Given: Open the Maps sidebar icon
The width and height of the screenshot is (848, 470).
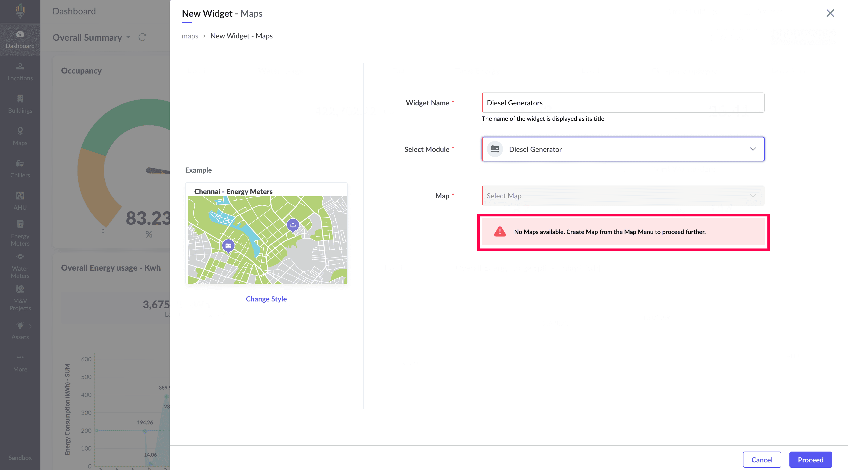Looking at the screenshot, I should 20,136.
